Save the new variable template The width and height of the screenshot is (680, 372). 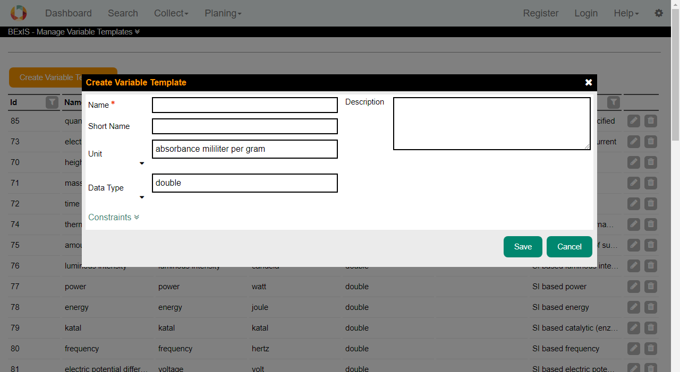click(x=523, y=247)
